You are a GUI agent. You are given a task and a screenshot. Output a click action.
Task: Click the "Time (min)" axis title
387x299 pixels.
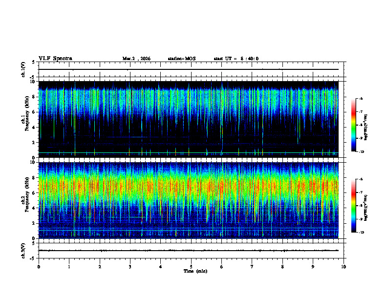195,271
